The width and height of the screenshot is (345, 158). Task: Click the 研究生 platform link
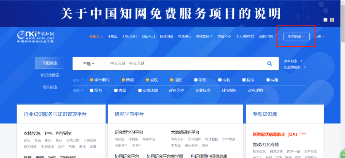click(120, 139)
